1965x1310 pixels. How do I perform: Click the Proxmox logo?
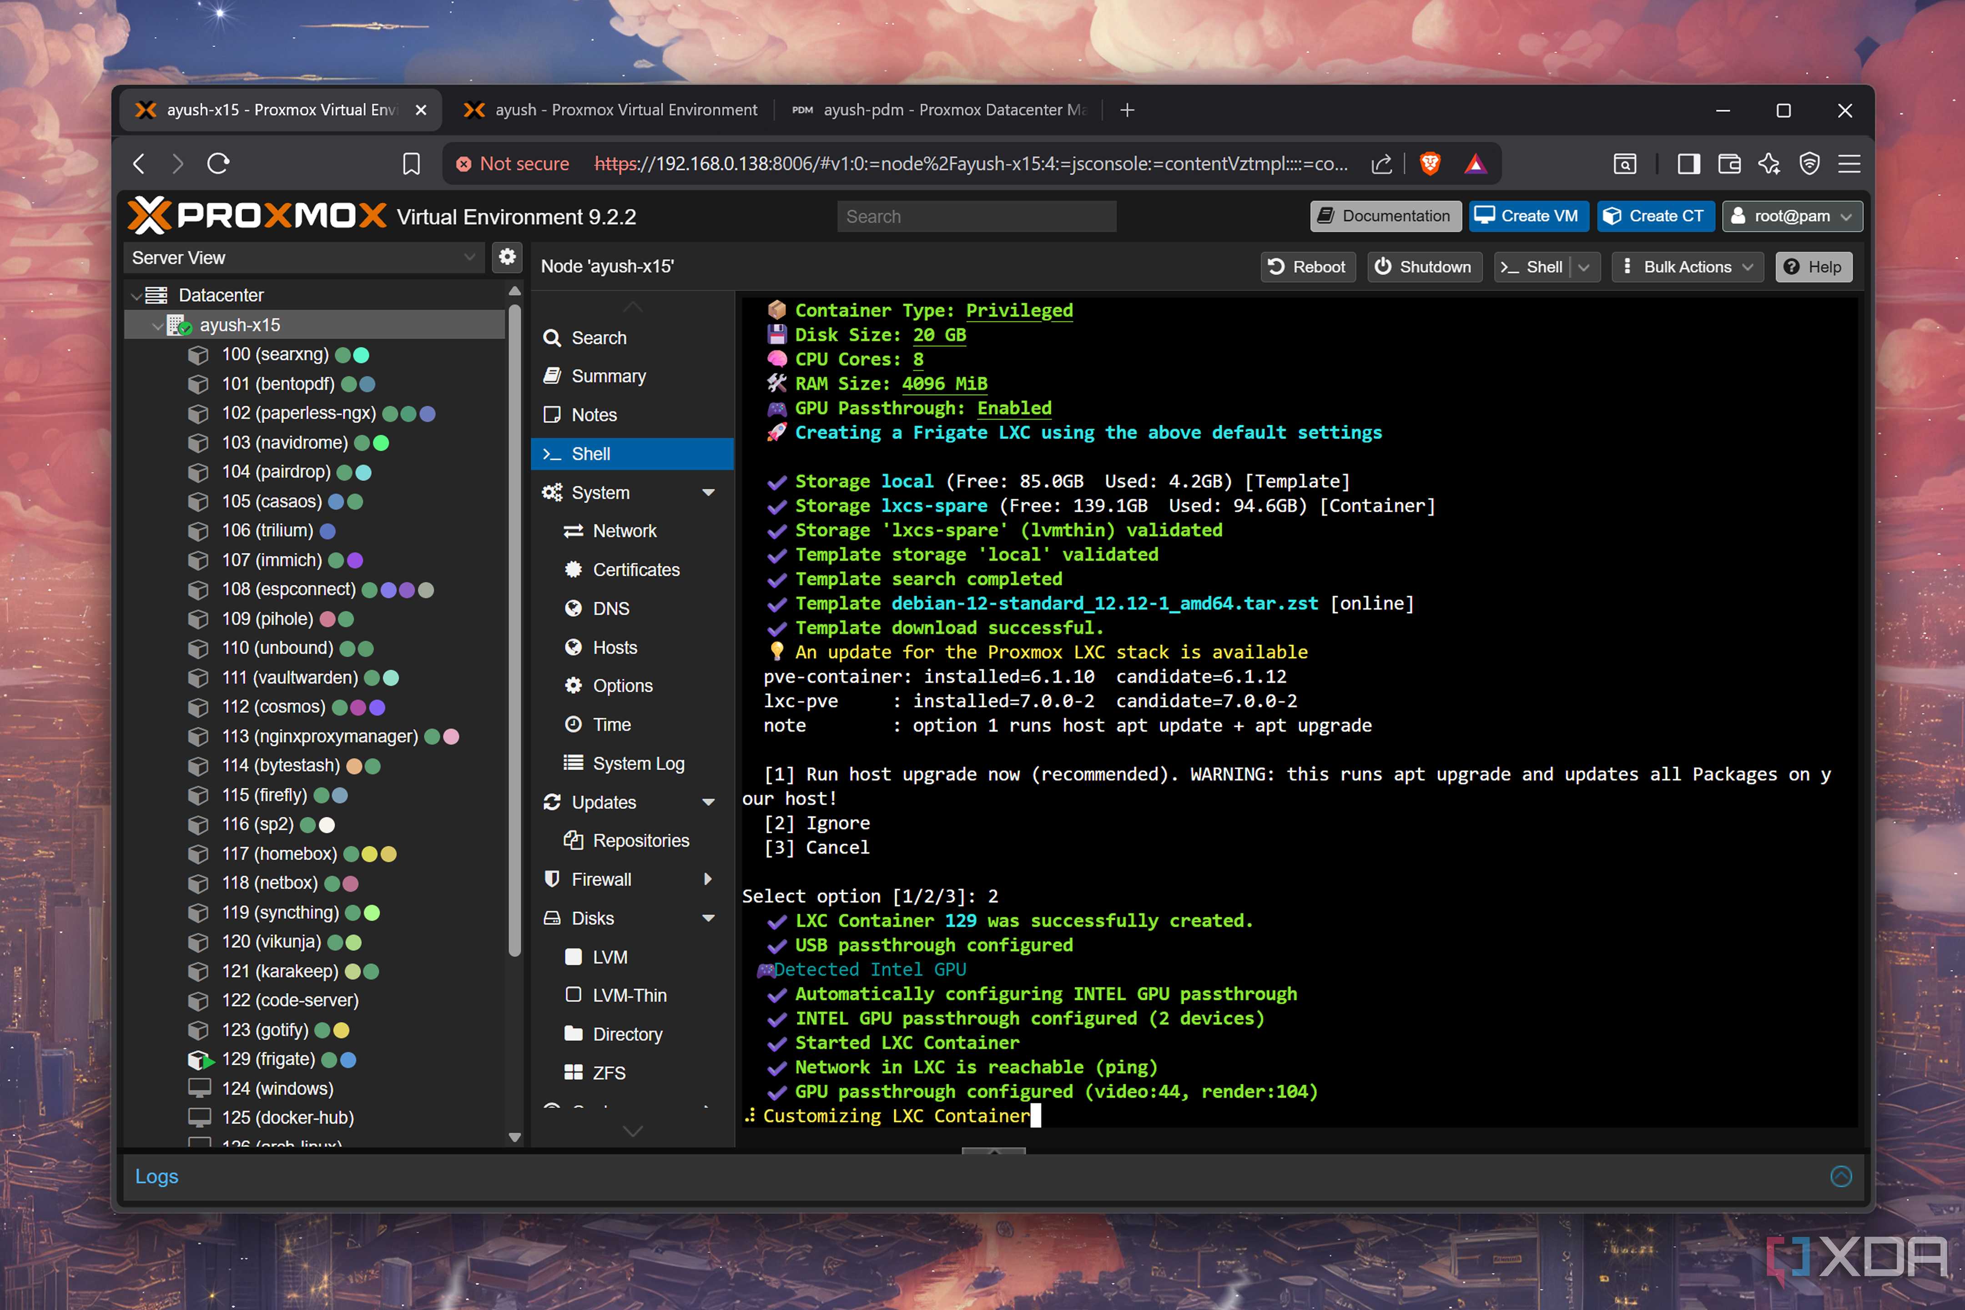pyautogui.click(x=257, y=217)
